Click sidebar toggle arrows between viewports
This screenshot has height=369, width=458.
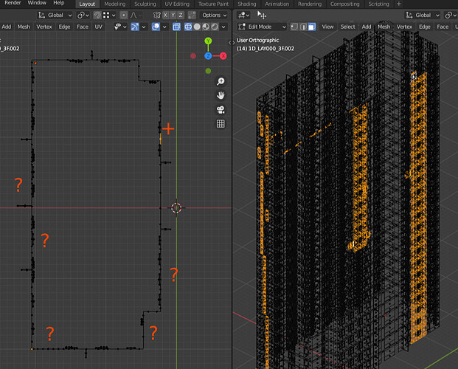point(232,43)
